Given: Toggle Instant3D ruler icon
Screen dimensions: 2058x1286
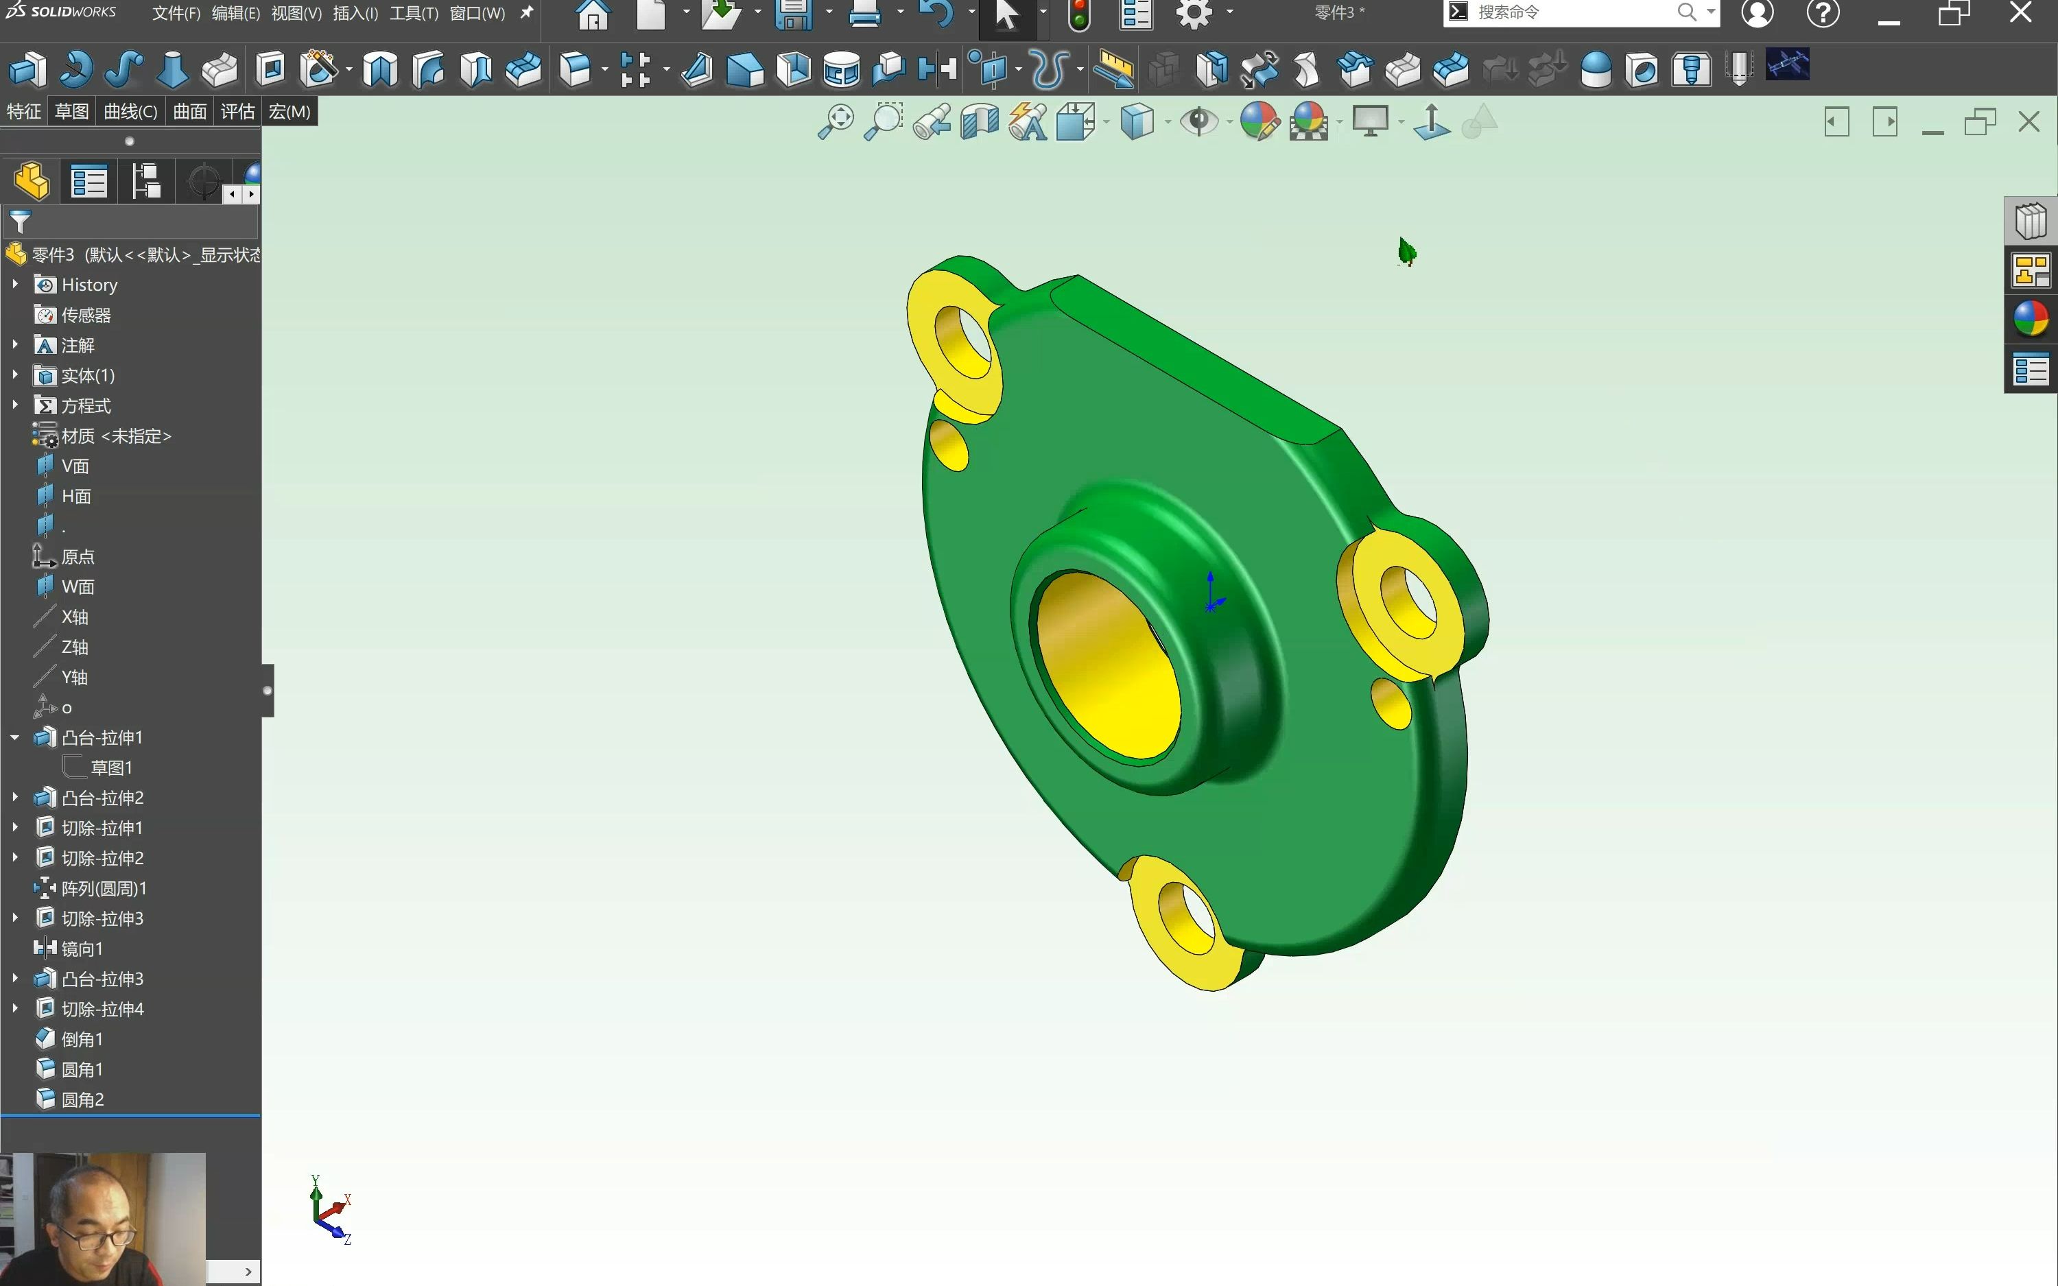Looking at the screenshot, I should [x=1113, y=70].
